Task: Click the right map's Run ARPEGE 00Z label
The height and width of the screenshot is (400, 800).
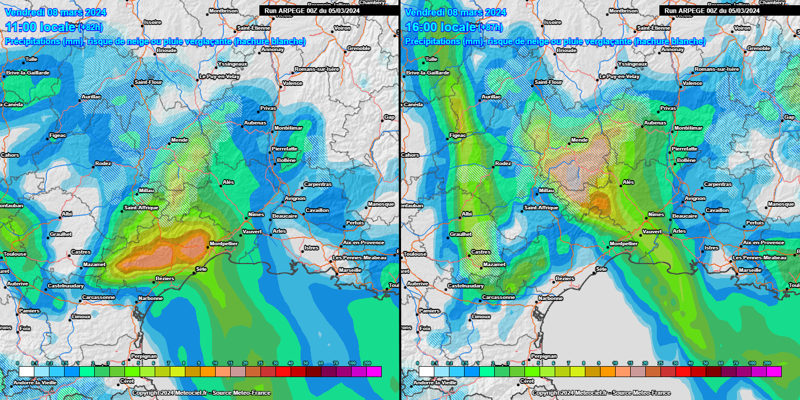Action: pyautogui.click(x=711, y=10)
